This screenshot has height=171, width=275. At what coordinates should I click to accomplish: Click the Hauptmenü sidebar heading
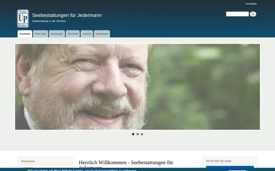[28, 161]
